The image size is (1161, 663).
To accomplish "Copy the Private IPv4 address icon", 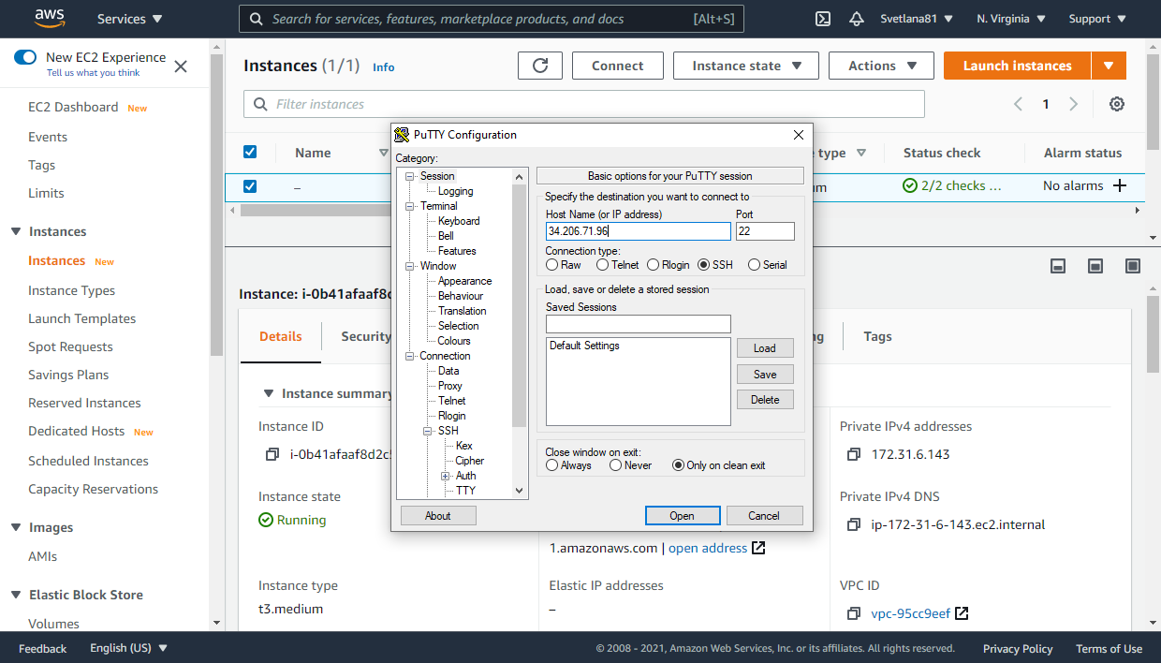I will (853, 454).
